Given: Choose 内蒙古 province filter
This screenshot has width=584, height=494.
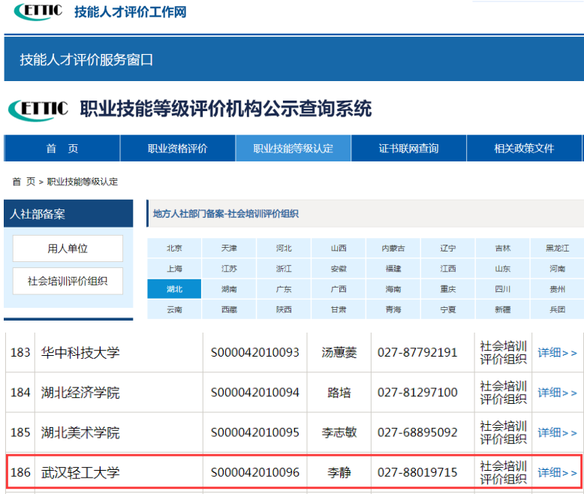Looking at the screenshot, I should 393,248.
